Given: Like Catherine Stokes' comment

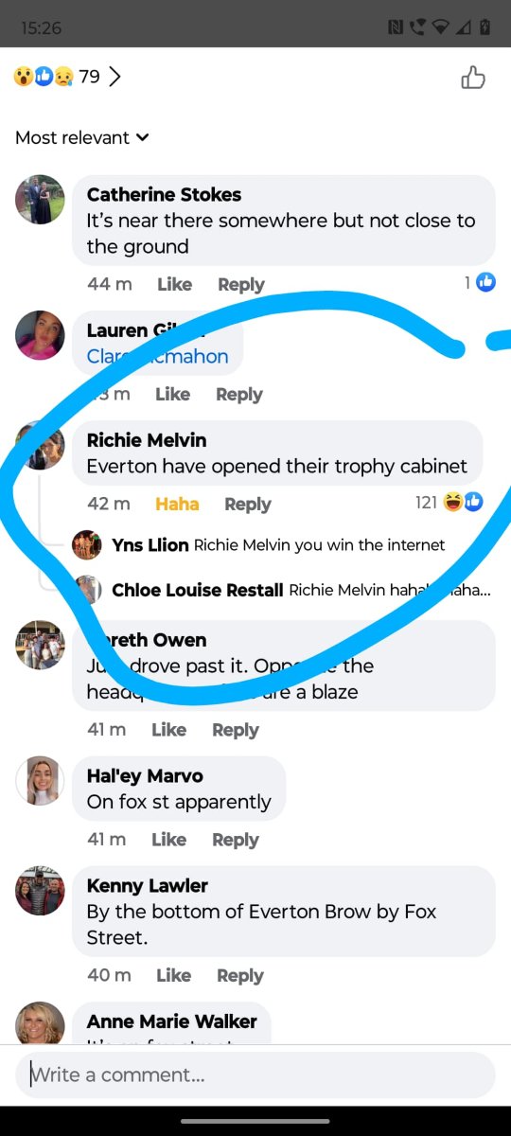Looking at the screenshot, I should coord(174,284).
